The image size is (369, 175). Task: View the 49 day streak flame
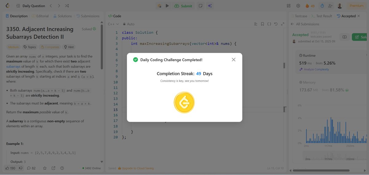[310, 6]
